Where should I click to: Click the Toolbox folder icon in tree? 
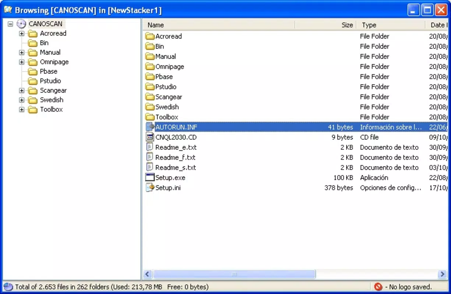[33, 110]
